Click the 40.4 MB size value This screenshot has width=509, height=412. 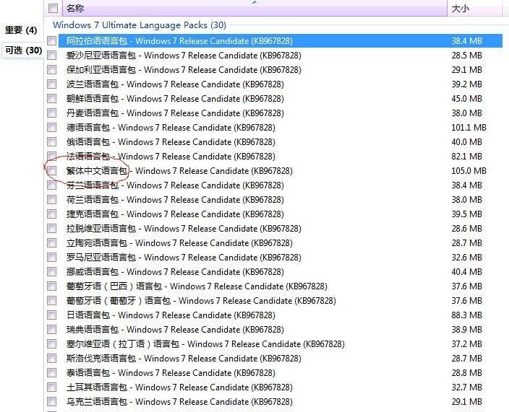pyautogui.click(x=467, y=272)
